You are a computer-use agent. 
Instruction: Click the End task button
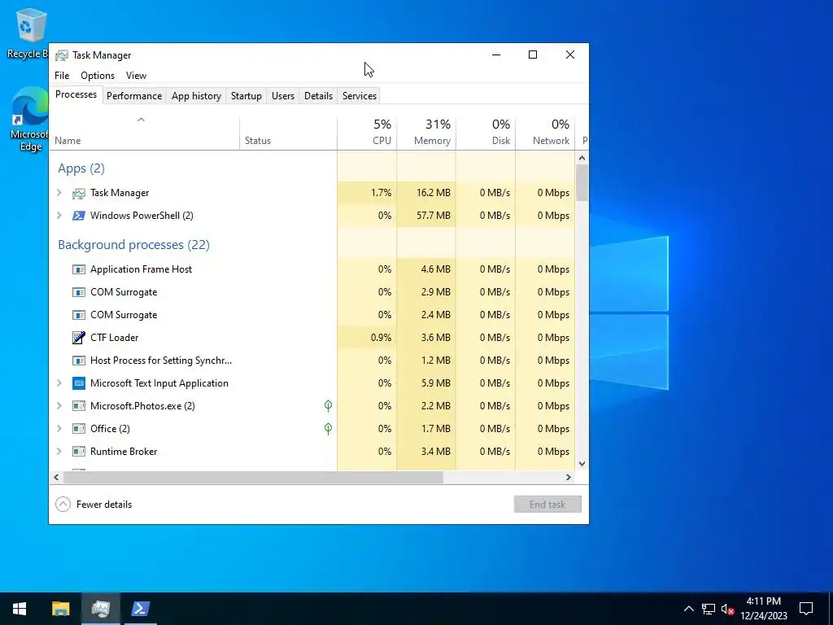[x=547, y=505]
